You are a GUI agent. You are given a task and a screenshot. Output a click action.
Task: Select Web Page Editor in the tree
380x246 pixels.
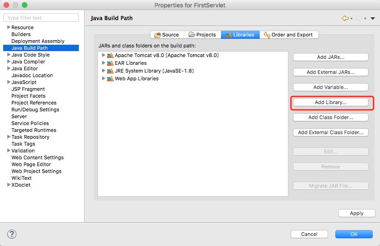click(31, 164)
